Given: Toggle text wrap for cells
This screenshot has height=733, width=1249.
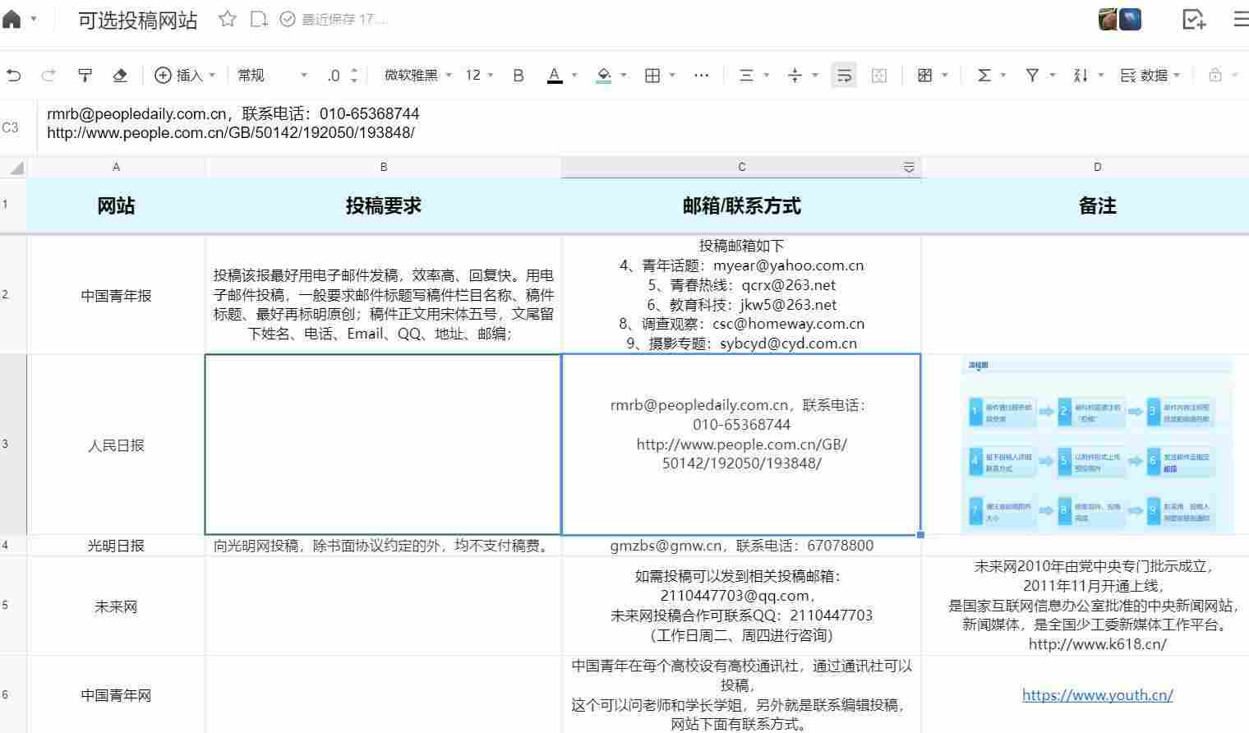Looking at the screenshot, I should point(844,76).
